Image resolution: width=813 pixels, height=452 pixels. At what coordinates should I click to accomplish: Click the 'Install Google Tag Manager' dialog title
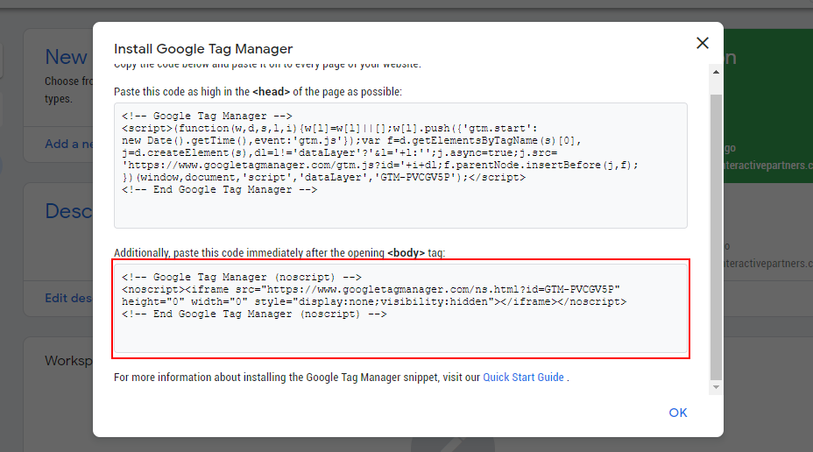203,49
